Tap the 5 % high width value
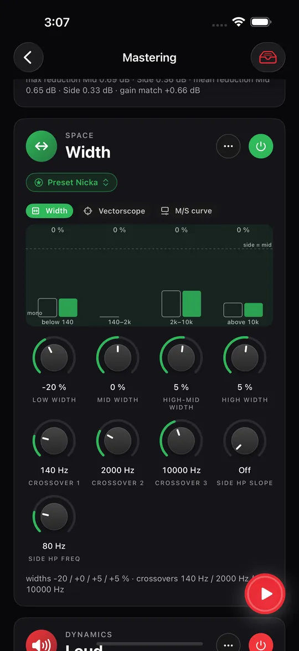Image resolution: width=299 pixels, height=651 pixels. click(245, 387)
